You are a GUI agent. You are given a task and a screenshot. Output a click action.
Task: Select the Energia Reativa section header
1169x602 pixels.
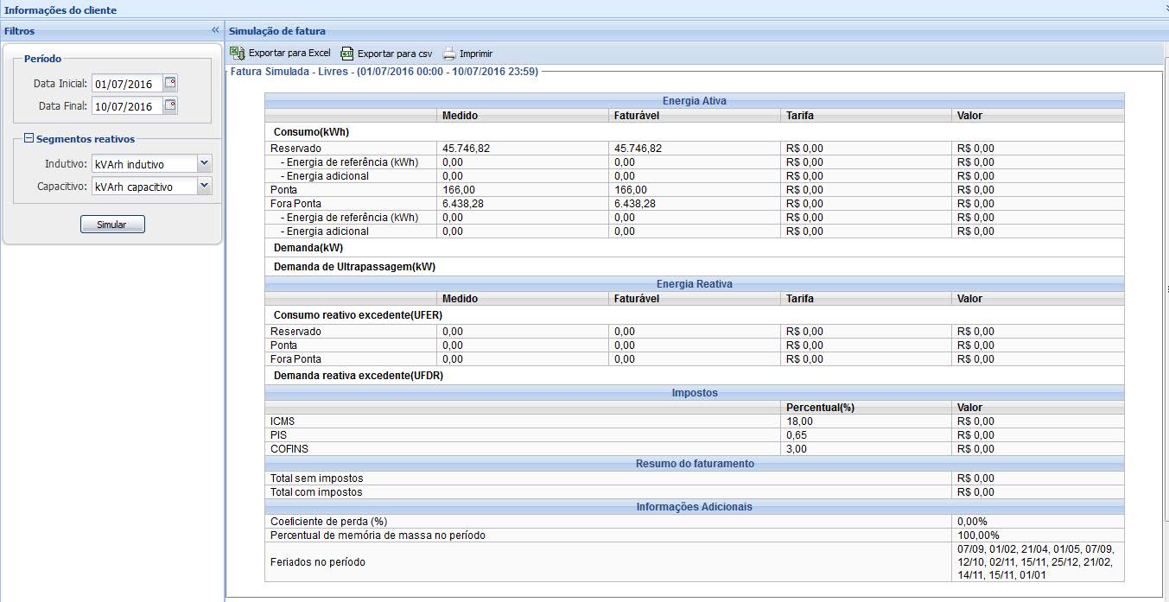pos(694,284)
